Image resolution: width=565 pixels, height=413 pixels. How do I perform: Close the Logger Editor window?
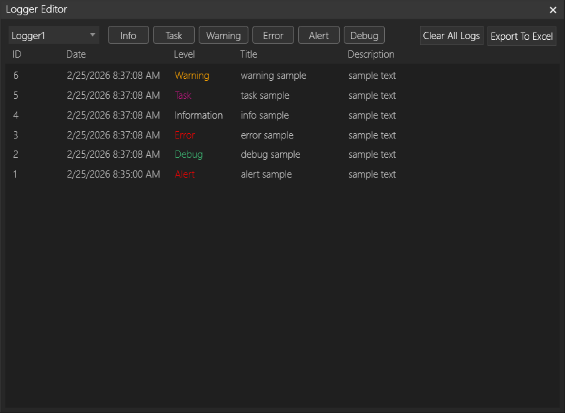tap(553, 10)
